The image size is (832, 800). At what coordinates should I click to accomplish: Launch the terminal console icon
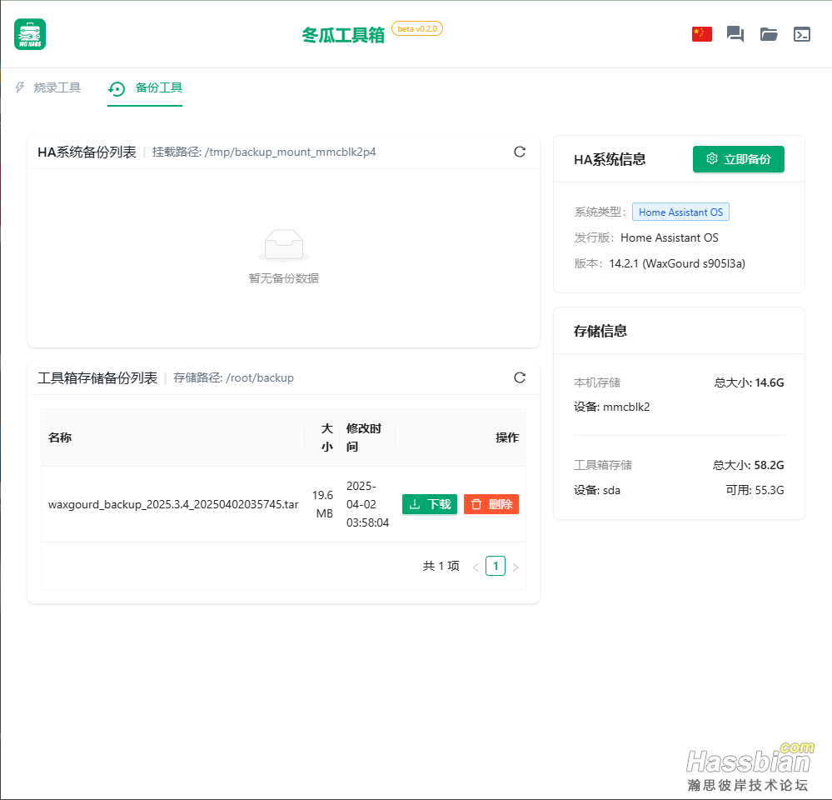tap(802, 34)
